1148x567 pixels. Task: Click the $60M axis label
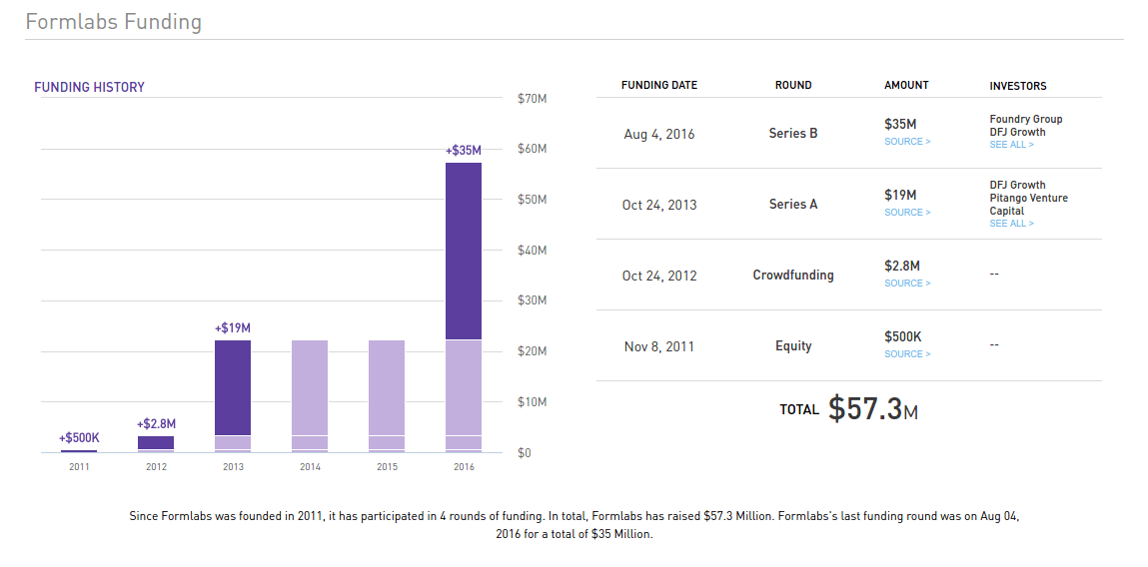533,149
